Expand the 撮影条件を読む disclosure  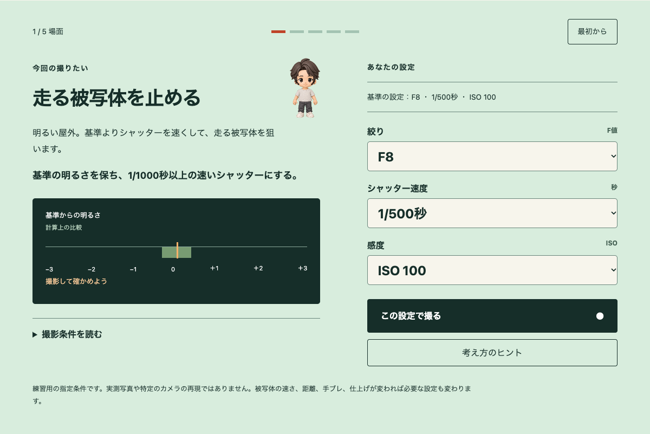(x=67, y=334)
